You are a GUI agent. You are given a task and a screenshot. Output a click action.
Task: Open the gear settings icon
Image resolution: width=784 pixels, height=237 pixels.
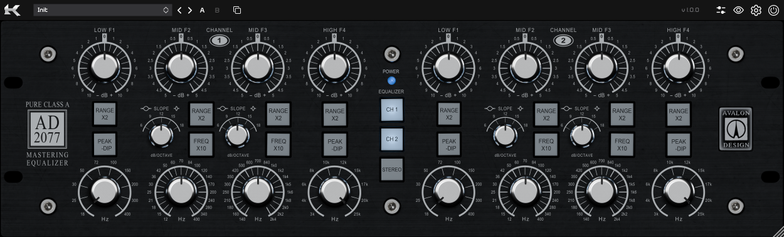tap(756, 10)
